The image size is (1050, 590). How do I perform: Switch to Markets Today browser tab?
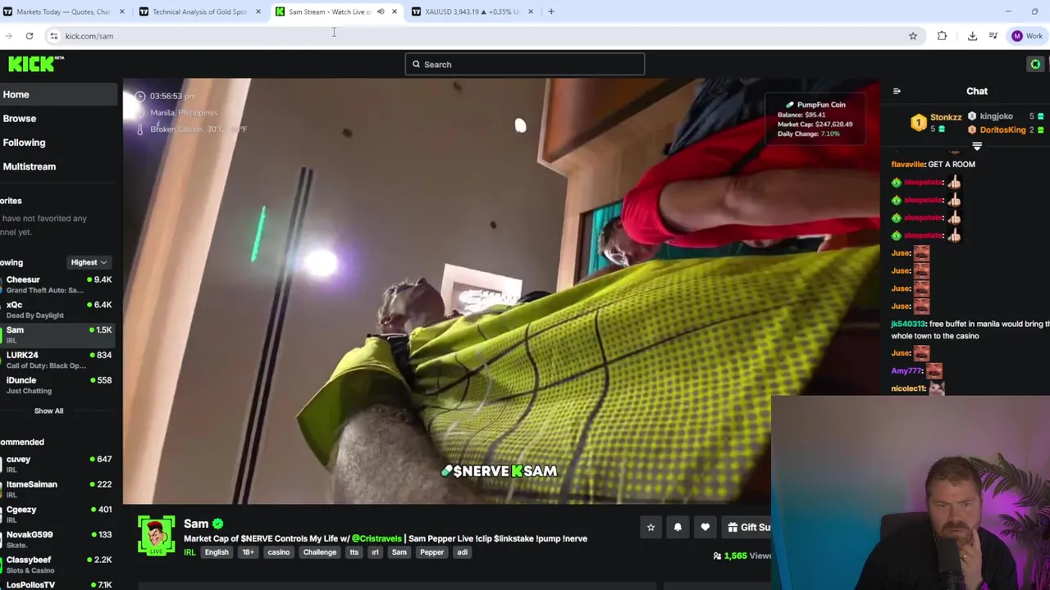pyautogui.click(x=63, y=11)
